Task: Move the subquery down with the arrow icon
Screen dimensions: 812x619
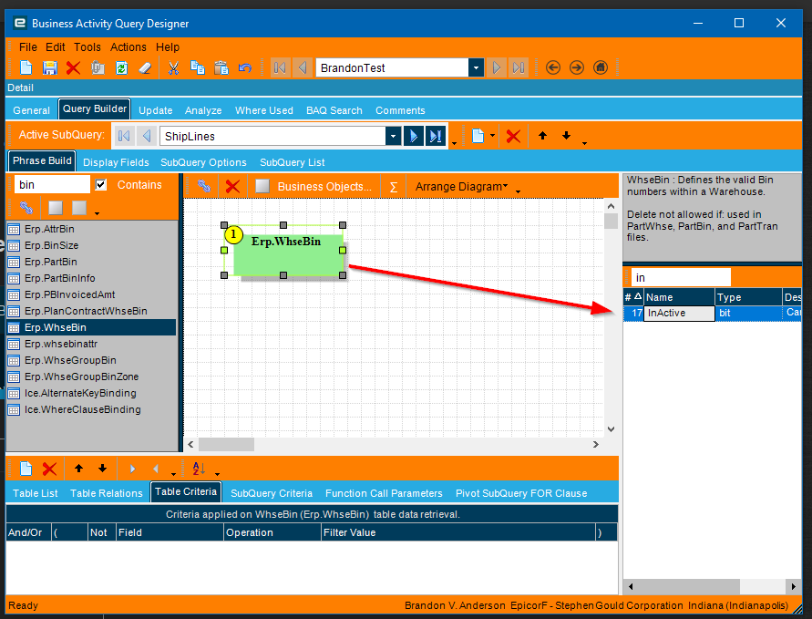Action: [566, 136]
